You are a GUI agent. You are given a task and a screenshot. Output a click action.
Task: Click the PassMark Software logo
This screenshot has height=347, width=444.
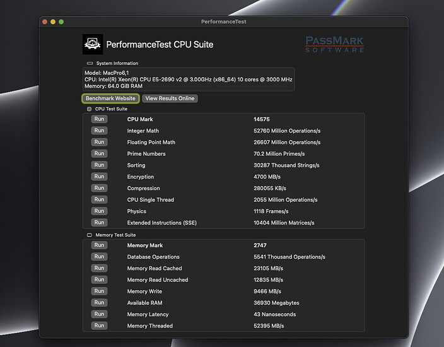coord(334,44)
